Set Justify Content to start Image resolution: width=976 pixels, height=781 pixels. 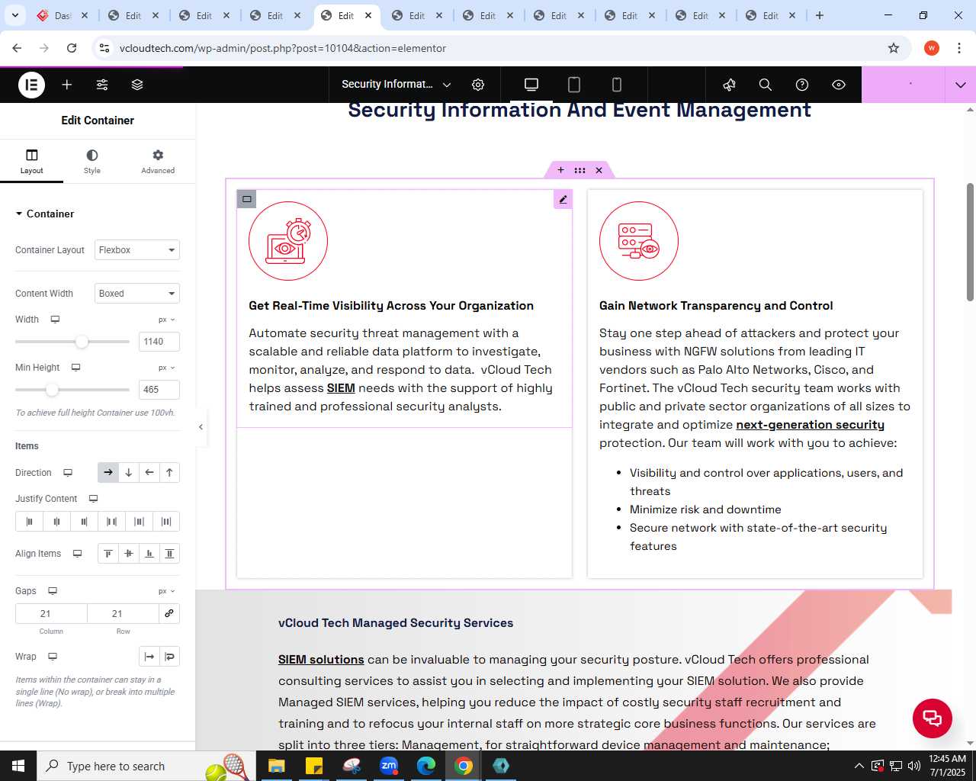click(x=29, y=522)
